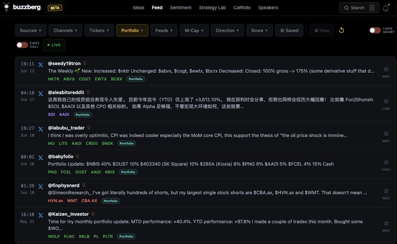Viewport: 397px width, 244px height.
Task: Switch to the Sentiment tab
Action: click(x=180, y=7)
